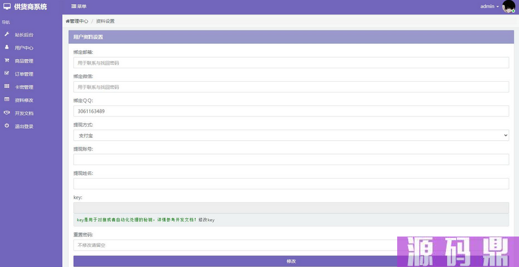Click the 资料设置 breadcrumb text
The height and width of the screenshot is (267, 519).
tap(105, 21)
